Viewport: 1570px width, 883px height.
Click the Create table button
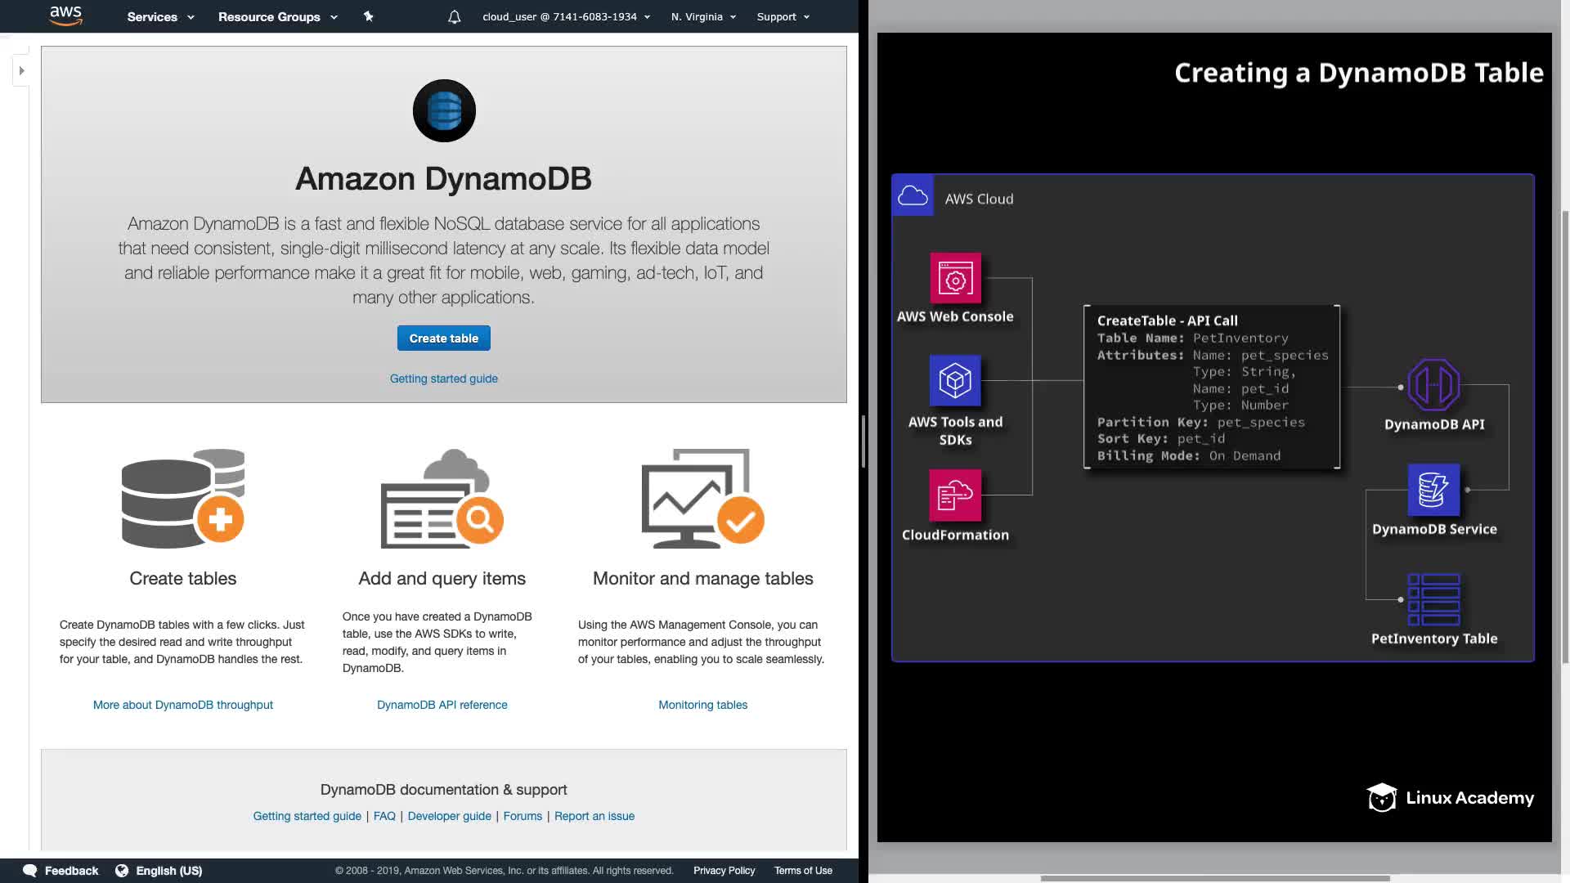[x=444, y=338]
